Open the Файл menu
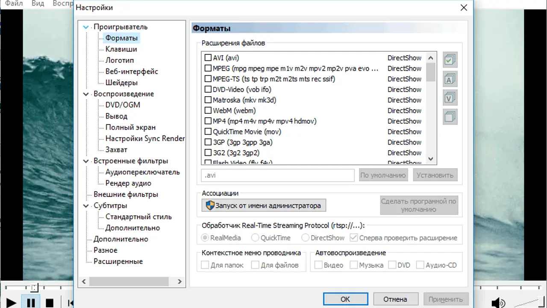547x308 pixels. tap(14, 3)
